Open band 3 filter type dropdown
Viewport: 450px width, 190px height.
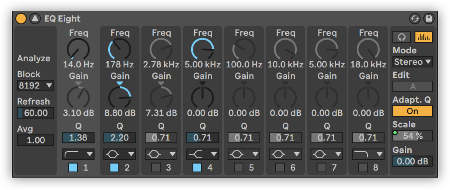point(161,154)
